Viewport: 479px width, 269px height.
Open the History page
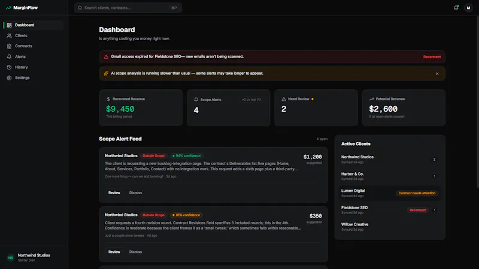(x=34, y=67)
